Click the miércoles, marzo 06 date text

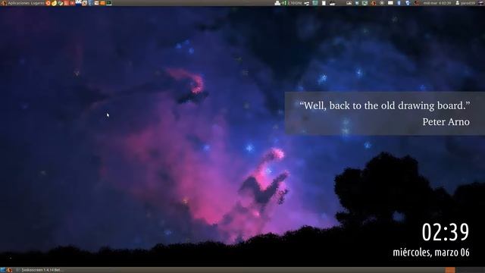click(431, 253)
